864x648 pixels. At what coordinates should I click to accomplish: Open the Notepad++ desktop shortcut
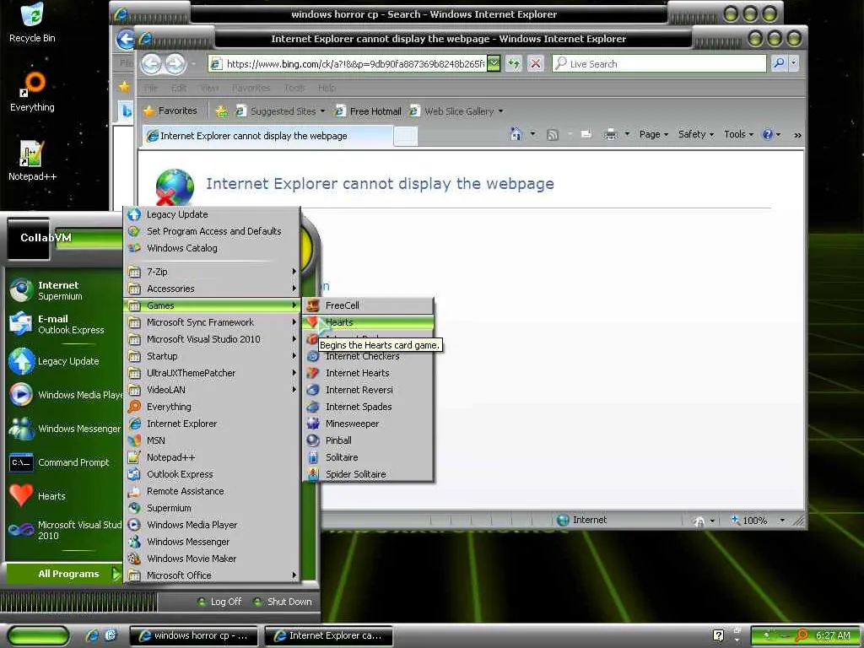click(32, 161)
